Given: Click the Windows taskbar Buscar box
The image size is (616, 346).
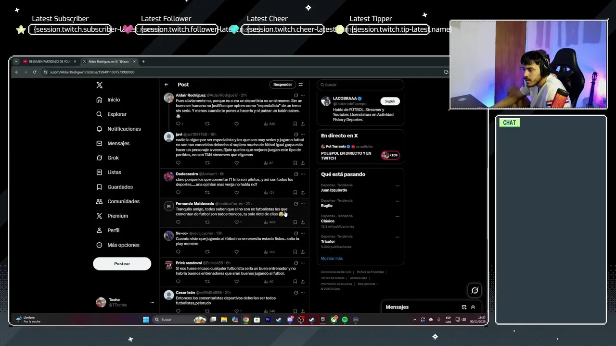Looking at the screenshot, I should [179, 320].
